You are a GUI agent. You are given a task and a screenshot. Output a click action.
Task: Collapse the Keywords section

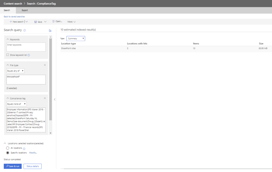point(8,39)
